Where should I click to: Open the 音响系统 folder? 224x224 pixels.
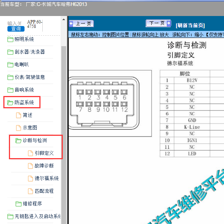(24, 90)
